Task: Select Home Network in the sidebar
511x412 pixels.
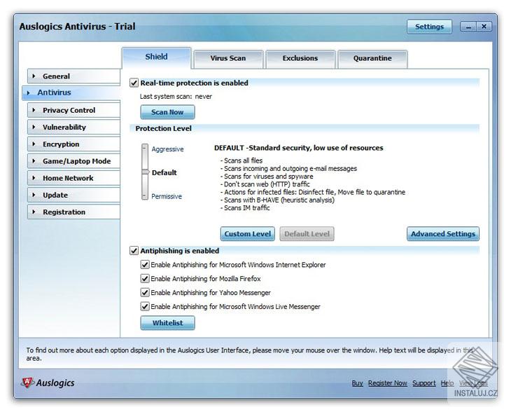Action: point(74,178)
